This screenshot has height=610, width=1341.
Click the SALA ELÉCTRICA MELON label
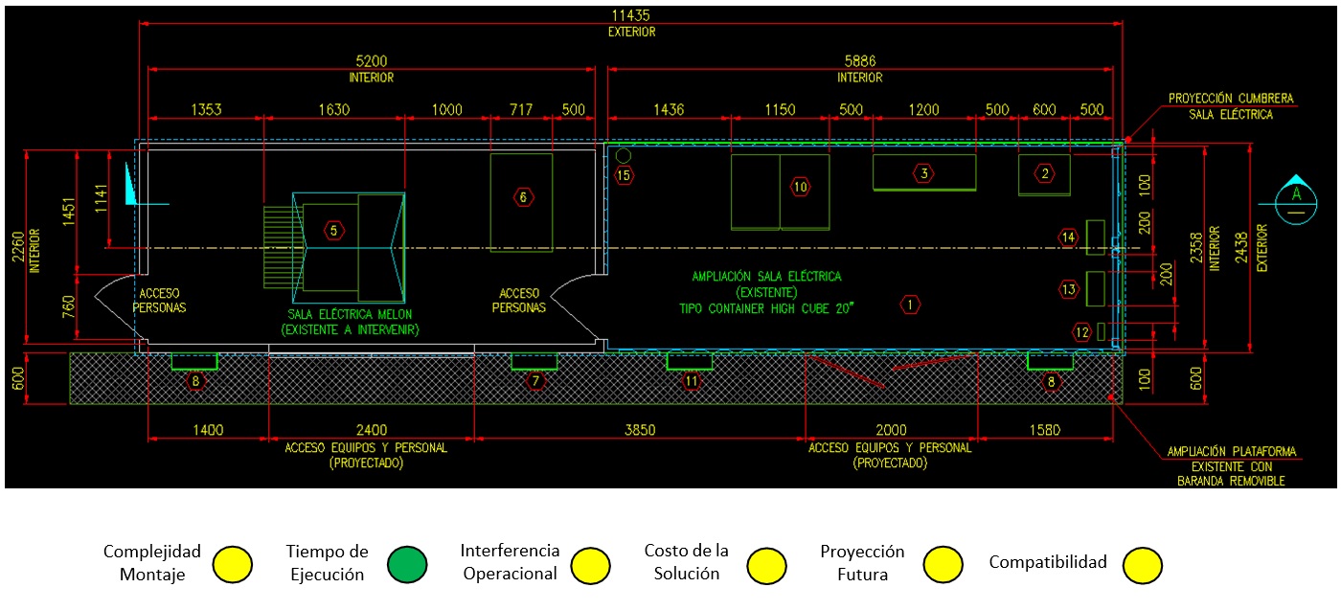point(349,314)
